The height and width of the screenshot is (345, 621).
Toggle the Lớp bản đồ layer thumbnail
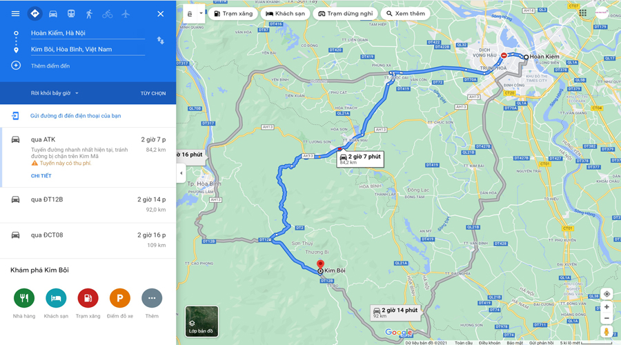pos(201,322)
